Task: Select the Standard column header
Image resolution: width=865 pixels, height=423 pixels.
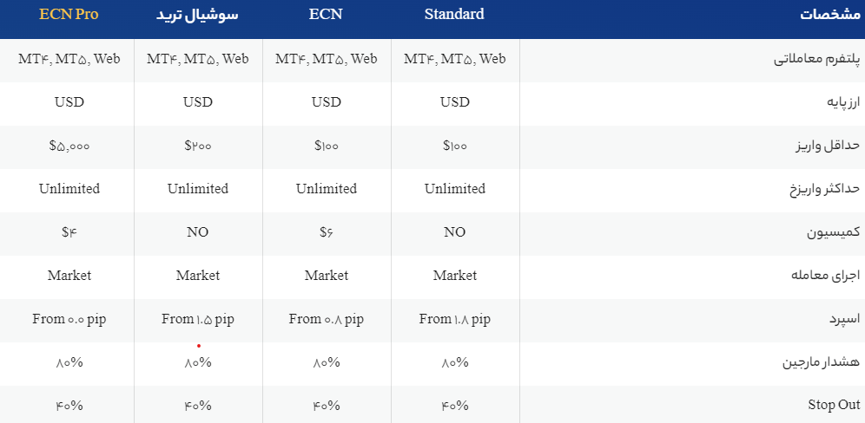Action: coord(454,15)
